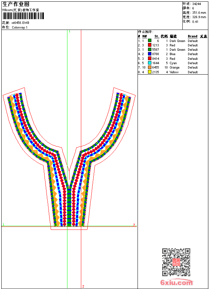Click the Brand column header
This screenshot has width=209, height=289.
click(x=192, y=36)
